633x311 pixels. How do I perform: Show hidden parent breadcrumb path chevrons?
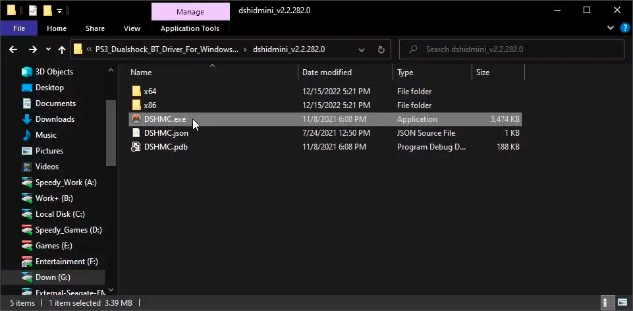click(89, 49)
